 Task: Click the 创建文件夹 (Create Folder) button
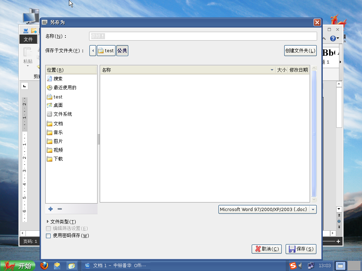pyautogui.click(x=300, y=50)
